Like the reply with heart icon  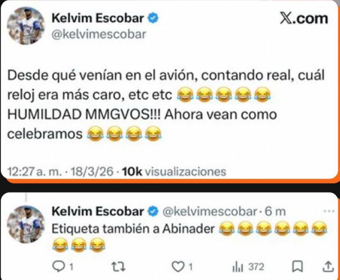point(177,266)
